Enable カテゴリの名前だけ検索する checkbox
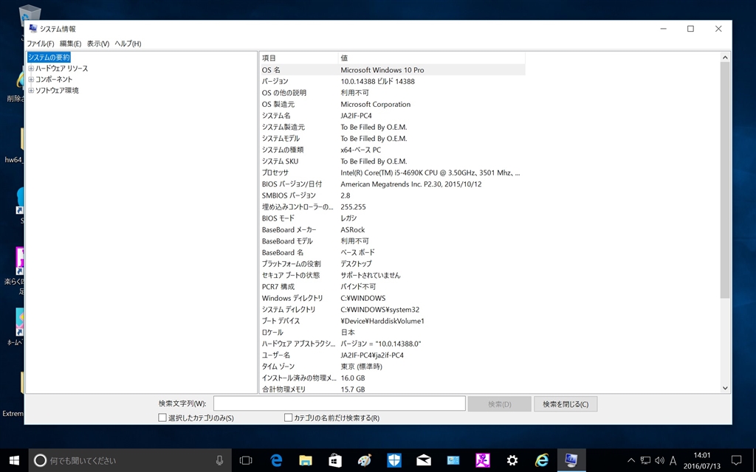Screen dimensions: 756x472 click(x=289, y=417)
